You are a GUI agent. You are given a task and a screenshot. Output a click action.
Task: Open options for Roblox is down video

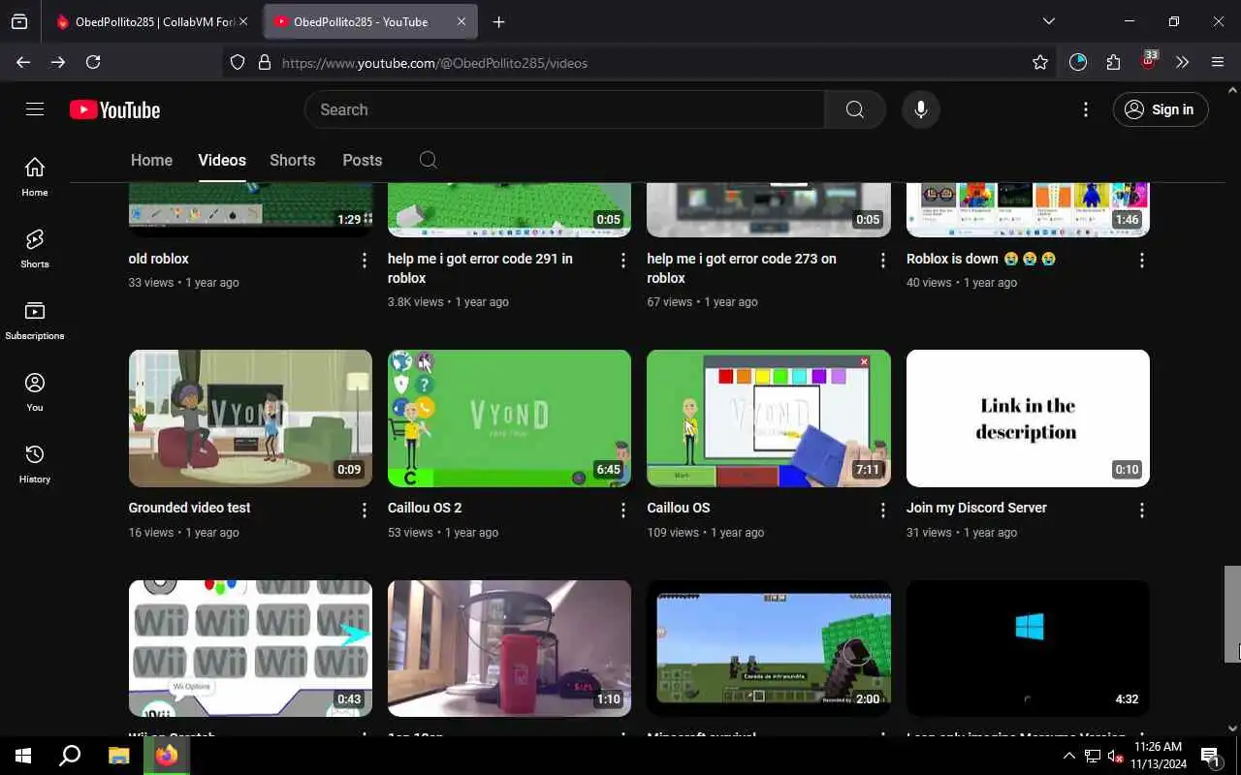[x=1142, y=260]
